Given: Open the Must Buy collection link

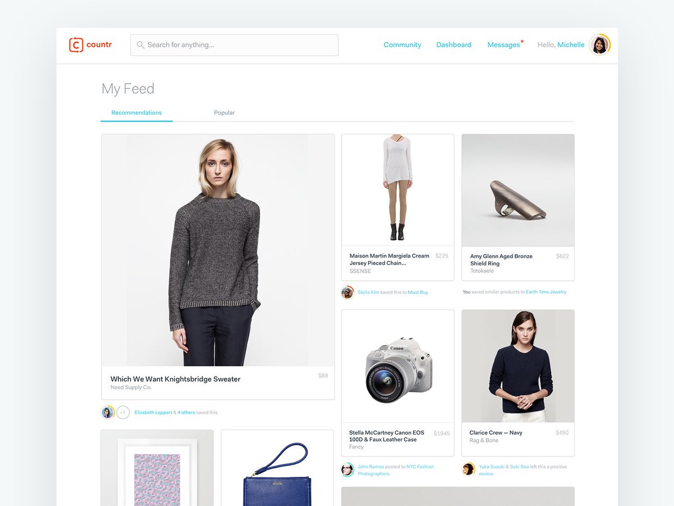Looking at the screenshot, I should [x=418, y=292].
